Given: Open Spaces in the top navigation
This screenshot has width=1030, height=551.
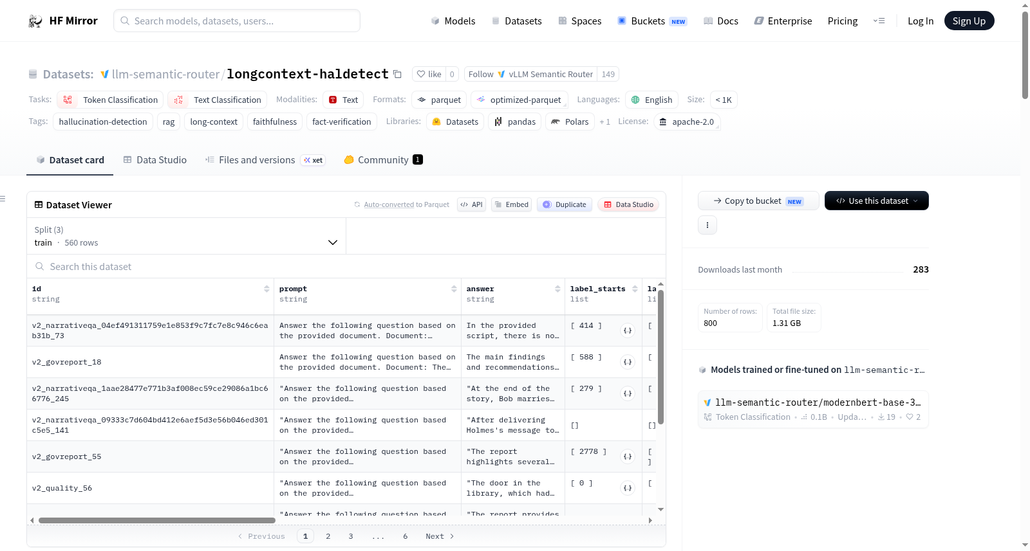Looking at the screenshot, I should pos(579,21).
